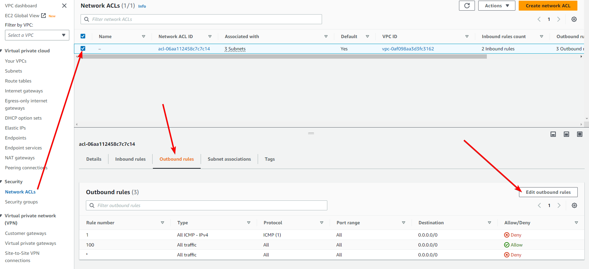Open Customer gateways page
This screenshot has height=269, width=589.
click(26, 233)
